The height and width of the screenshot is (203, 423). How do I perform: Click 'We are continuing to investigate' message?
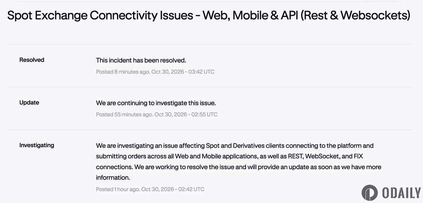[x=156, y=103]
